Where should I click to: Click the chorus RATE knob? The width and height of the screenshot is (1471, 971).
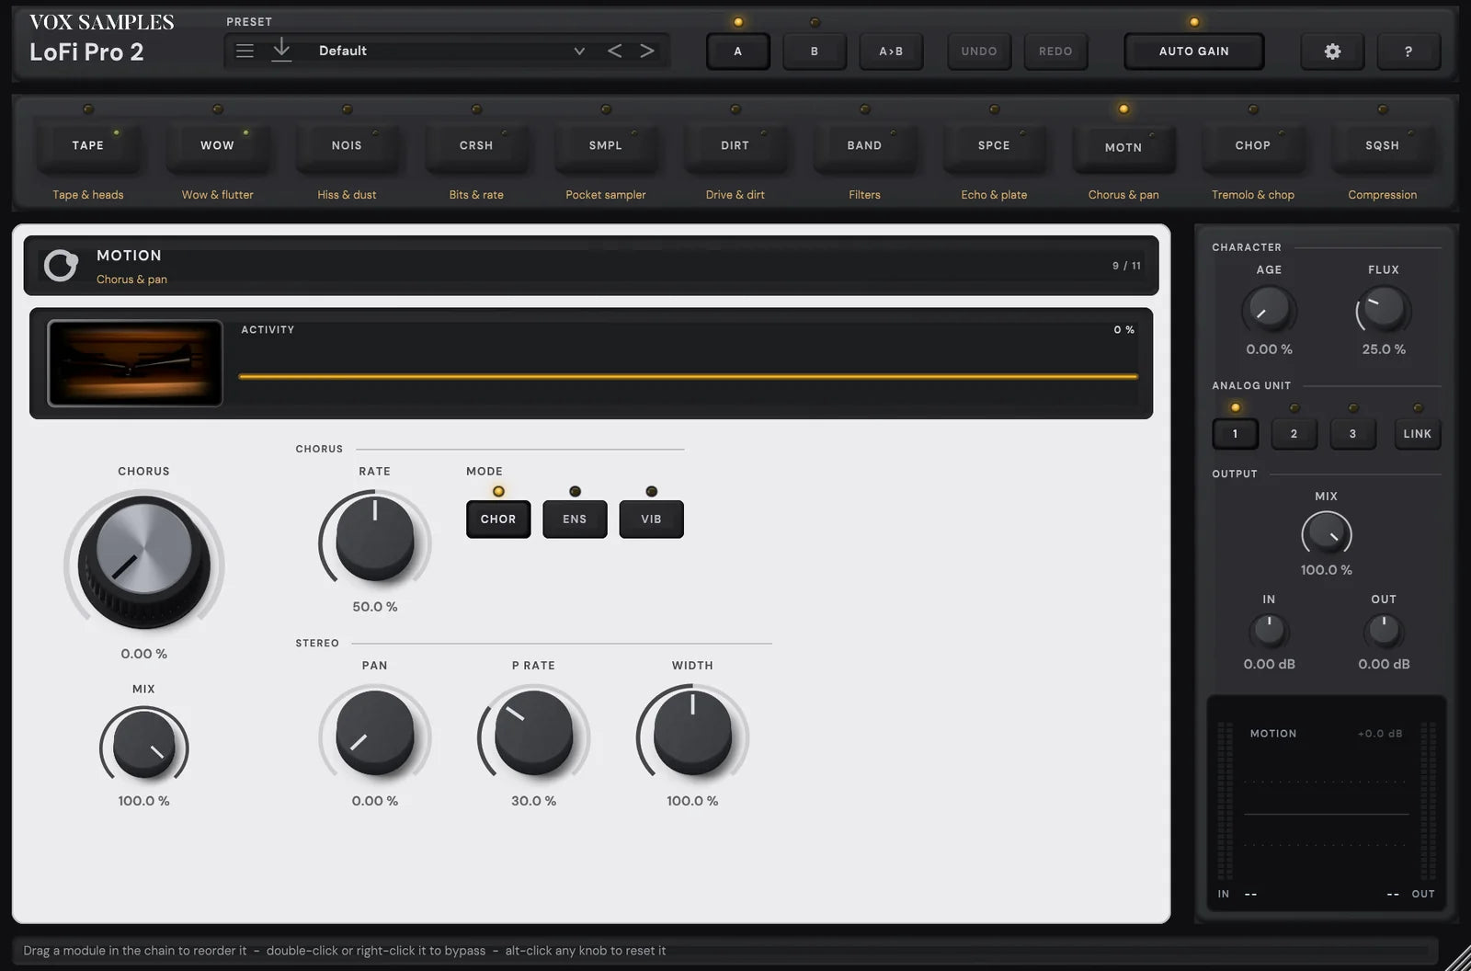click(x=375, y=539)
